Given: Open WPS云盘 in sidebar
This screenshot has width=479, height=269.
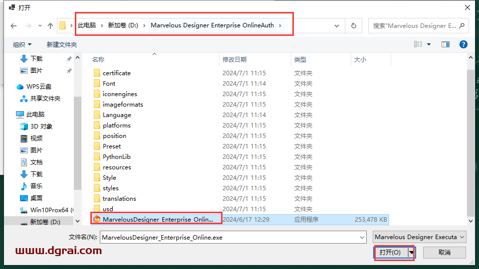Looking at the screenshot, I should click(38, 87).
